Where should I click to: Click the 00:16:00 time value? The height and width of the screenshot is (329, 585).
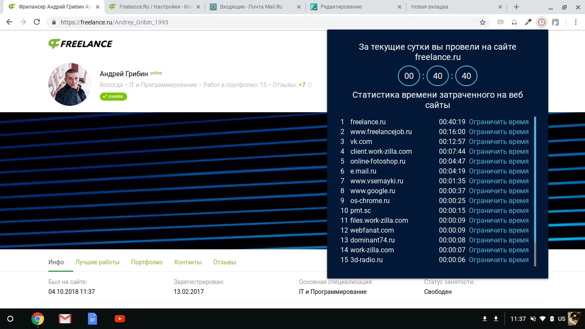click(x=452, y=132)
